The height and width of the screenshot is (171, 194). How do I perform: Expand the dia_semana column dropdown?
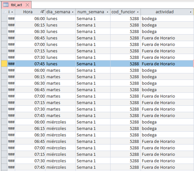tap(73, 12)
